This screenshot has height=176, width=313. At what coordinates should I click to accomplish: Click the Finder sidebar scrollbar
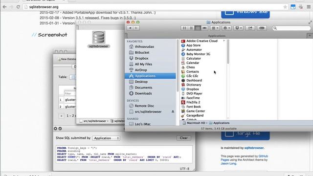[178, 66]
